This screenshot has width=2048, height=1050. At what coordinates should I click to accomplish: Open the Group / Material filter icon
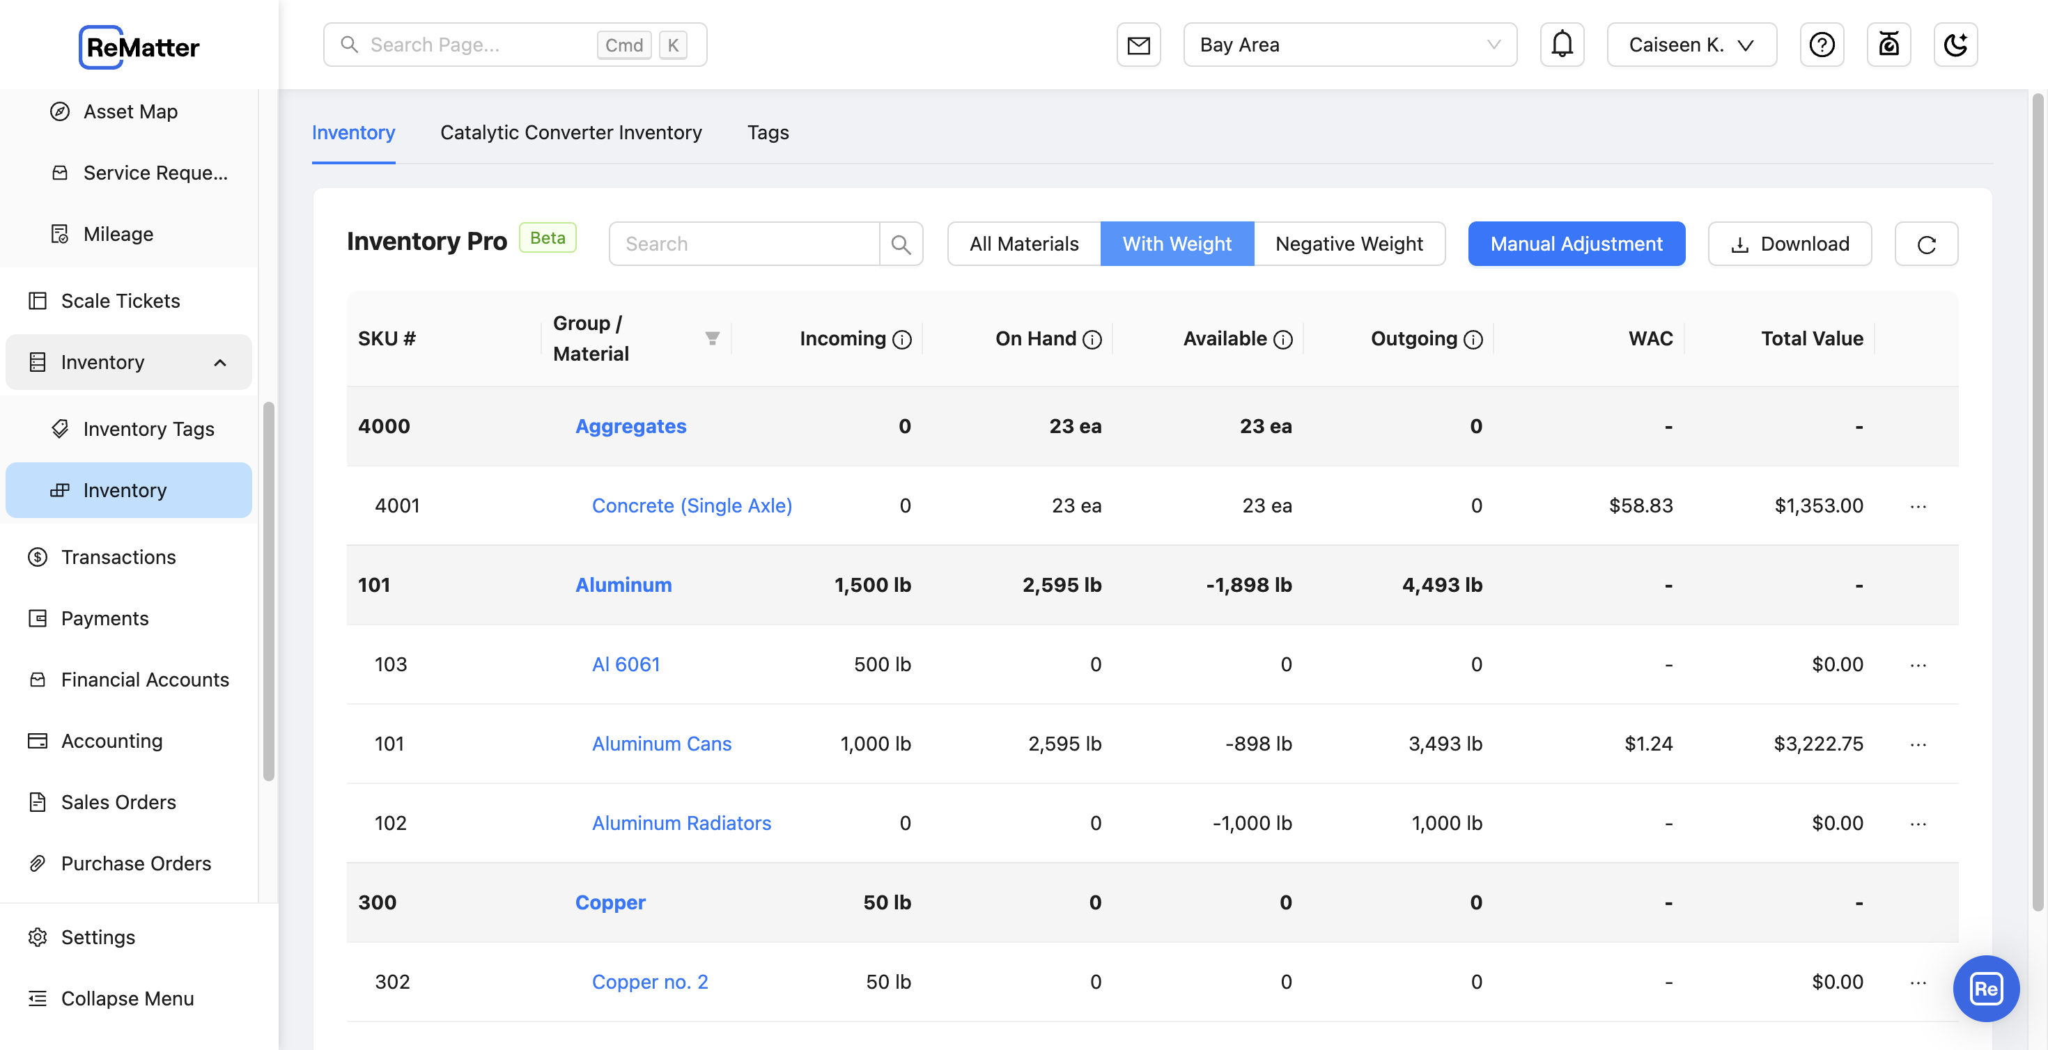pos(713,338)
